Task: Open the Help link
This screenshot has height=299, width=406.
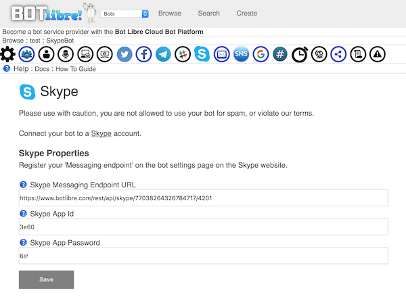Action: point(21,69)
